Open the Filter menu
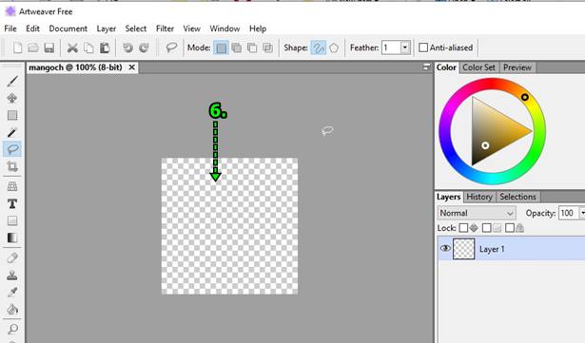585x343 pixels. pos(165,29)
